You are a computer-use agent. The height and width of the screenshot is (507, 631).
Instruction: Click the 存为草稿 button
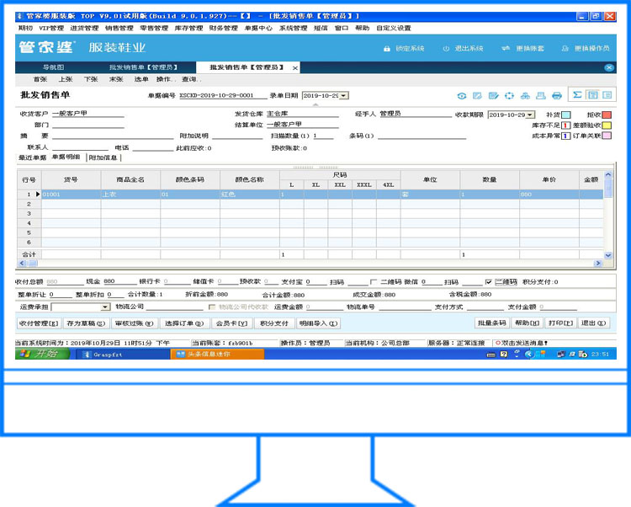coord(86,323)
